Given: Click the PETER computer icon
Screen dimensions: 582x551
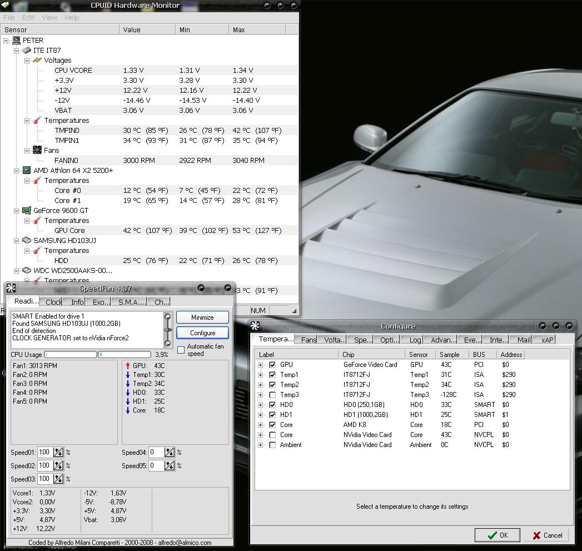Looking at the screenshot, I should 16,41.
